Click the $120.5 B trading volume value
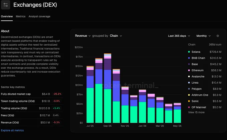Image resolution: width=227 pixels, height=140 pixels. 44,108
